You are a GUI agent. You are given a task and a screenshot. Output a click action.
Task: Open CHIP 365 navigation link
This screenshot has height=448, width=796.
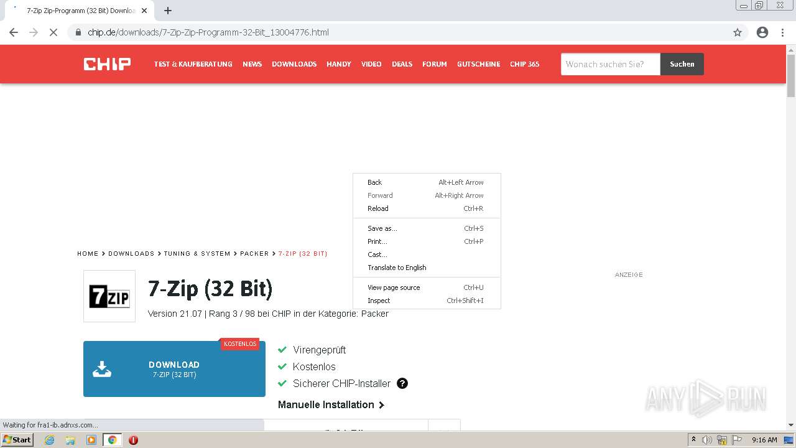pos(525,64)
